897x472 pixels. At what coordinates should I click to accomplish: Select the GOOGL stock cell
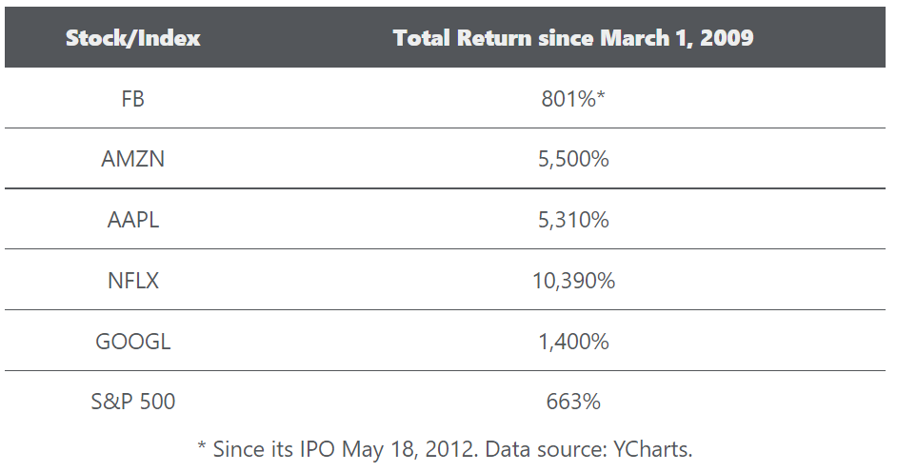pyautogui.click(x=133, y=342)
